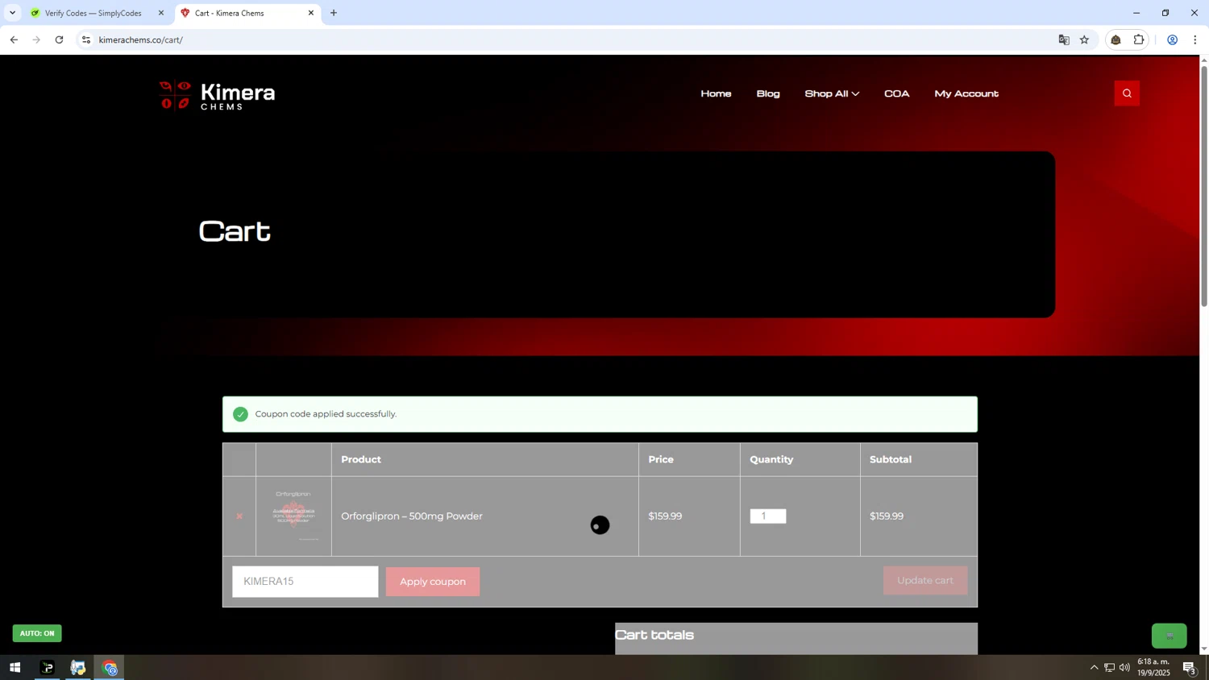Viewport: 1209px width, 680px height.
Task: Bookmark this page with the star icon
Action: [1085, 39]
